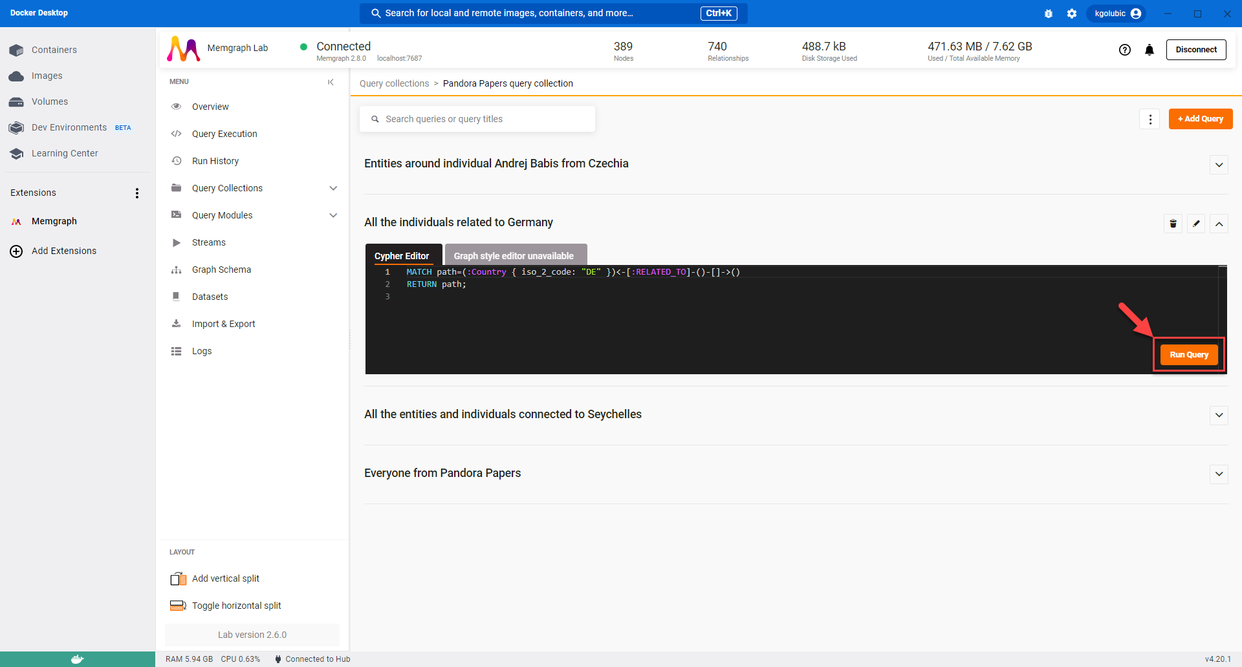Image resolution: width=1242 pixels, height=667 pixels.
Task: Switch to the Cypher Editor tab
Action: click(x=403, y=255)
